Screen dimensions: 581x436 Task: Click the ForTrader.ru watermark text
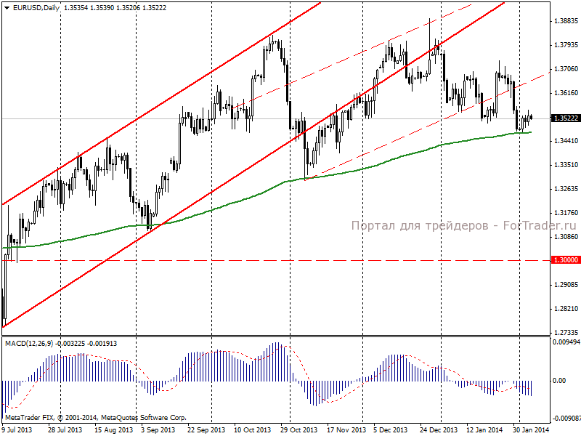pyautogui.click(x=540, y=225)
